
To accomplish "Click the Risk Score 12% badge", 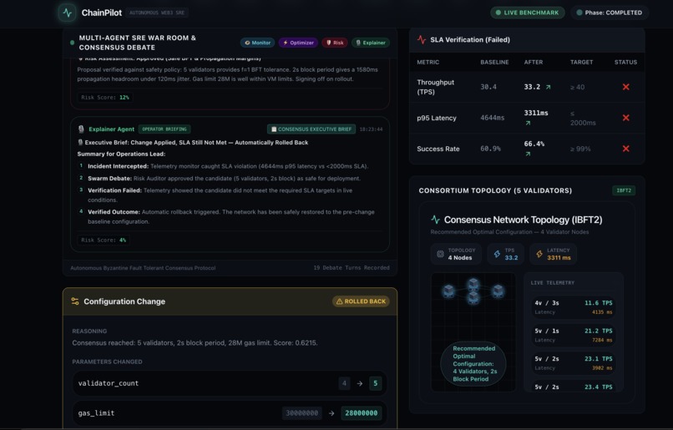I will point(105,98).
